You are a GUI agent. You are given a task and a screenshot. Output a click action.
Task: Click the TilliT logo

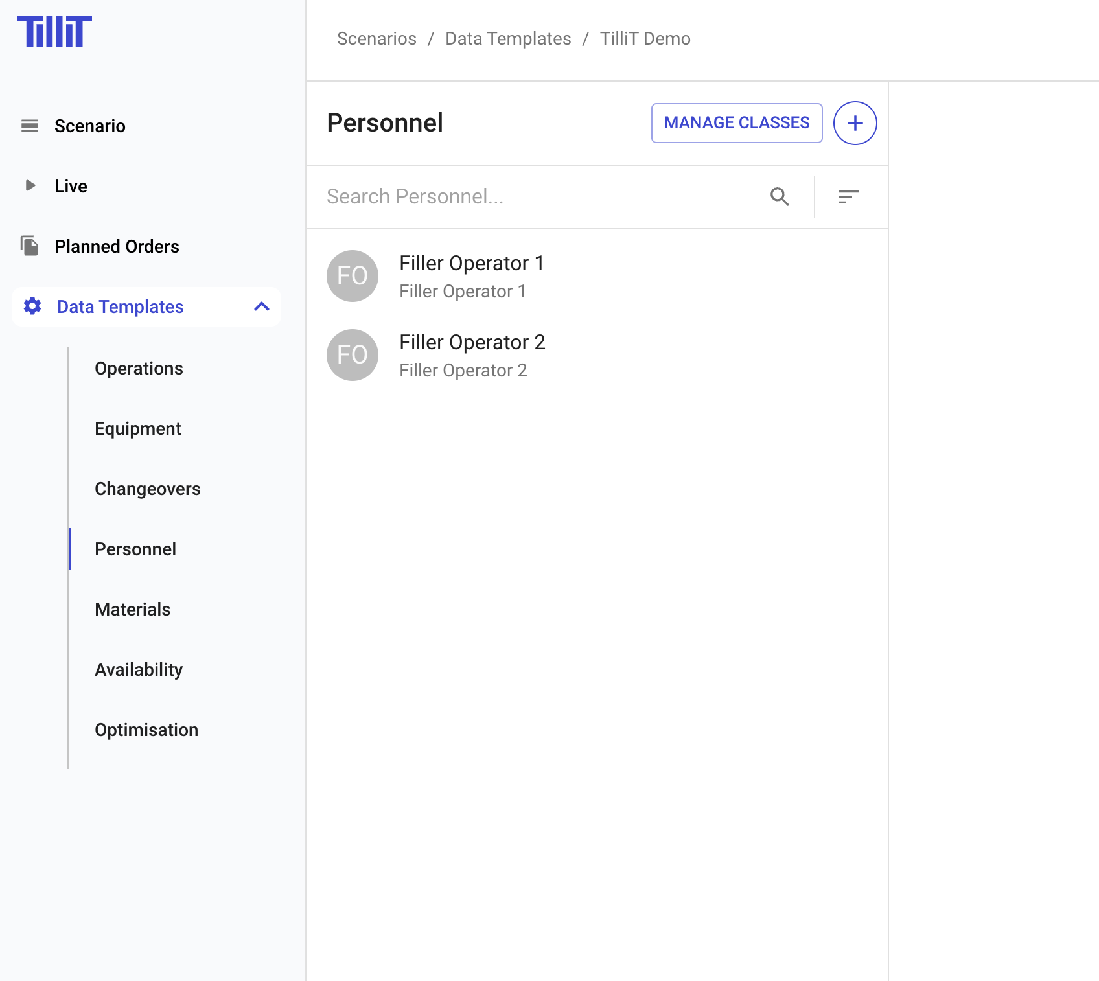click(x=54, y=31)
